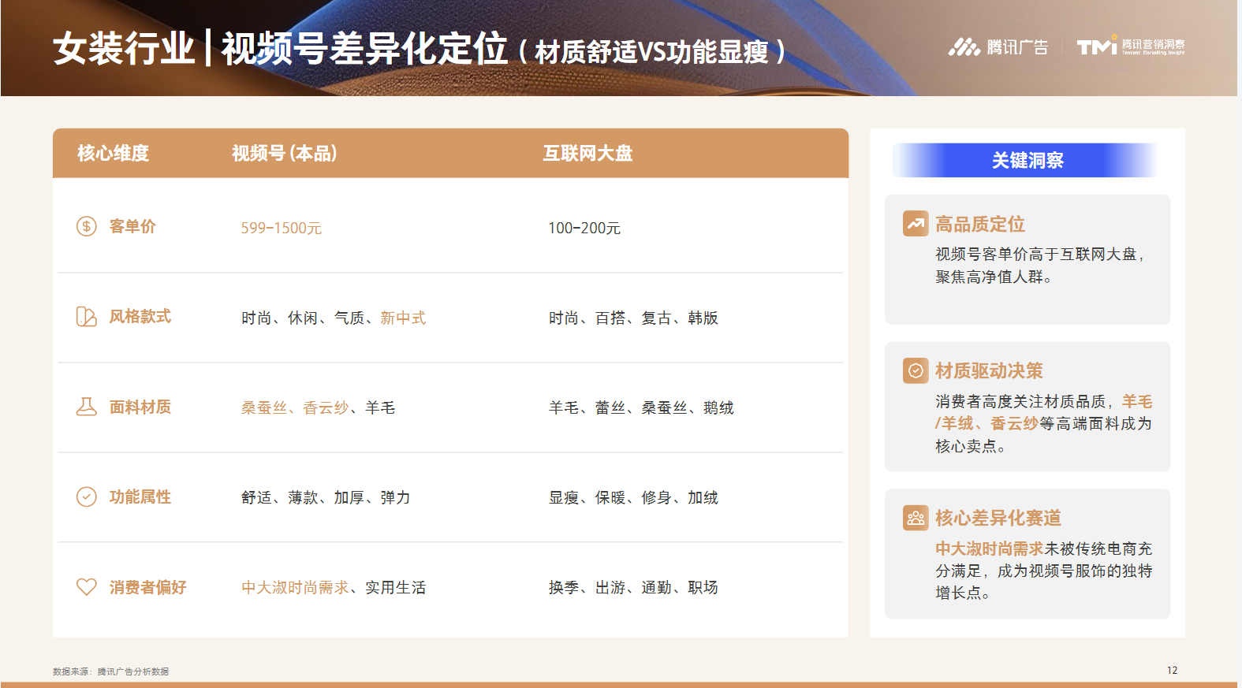Click the 视频号 (本品) column header
The image size is (1242, 688).
pyautogui.click(x=284, y=154)
